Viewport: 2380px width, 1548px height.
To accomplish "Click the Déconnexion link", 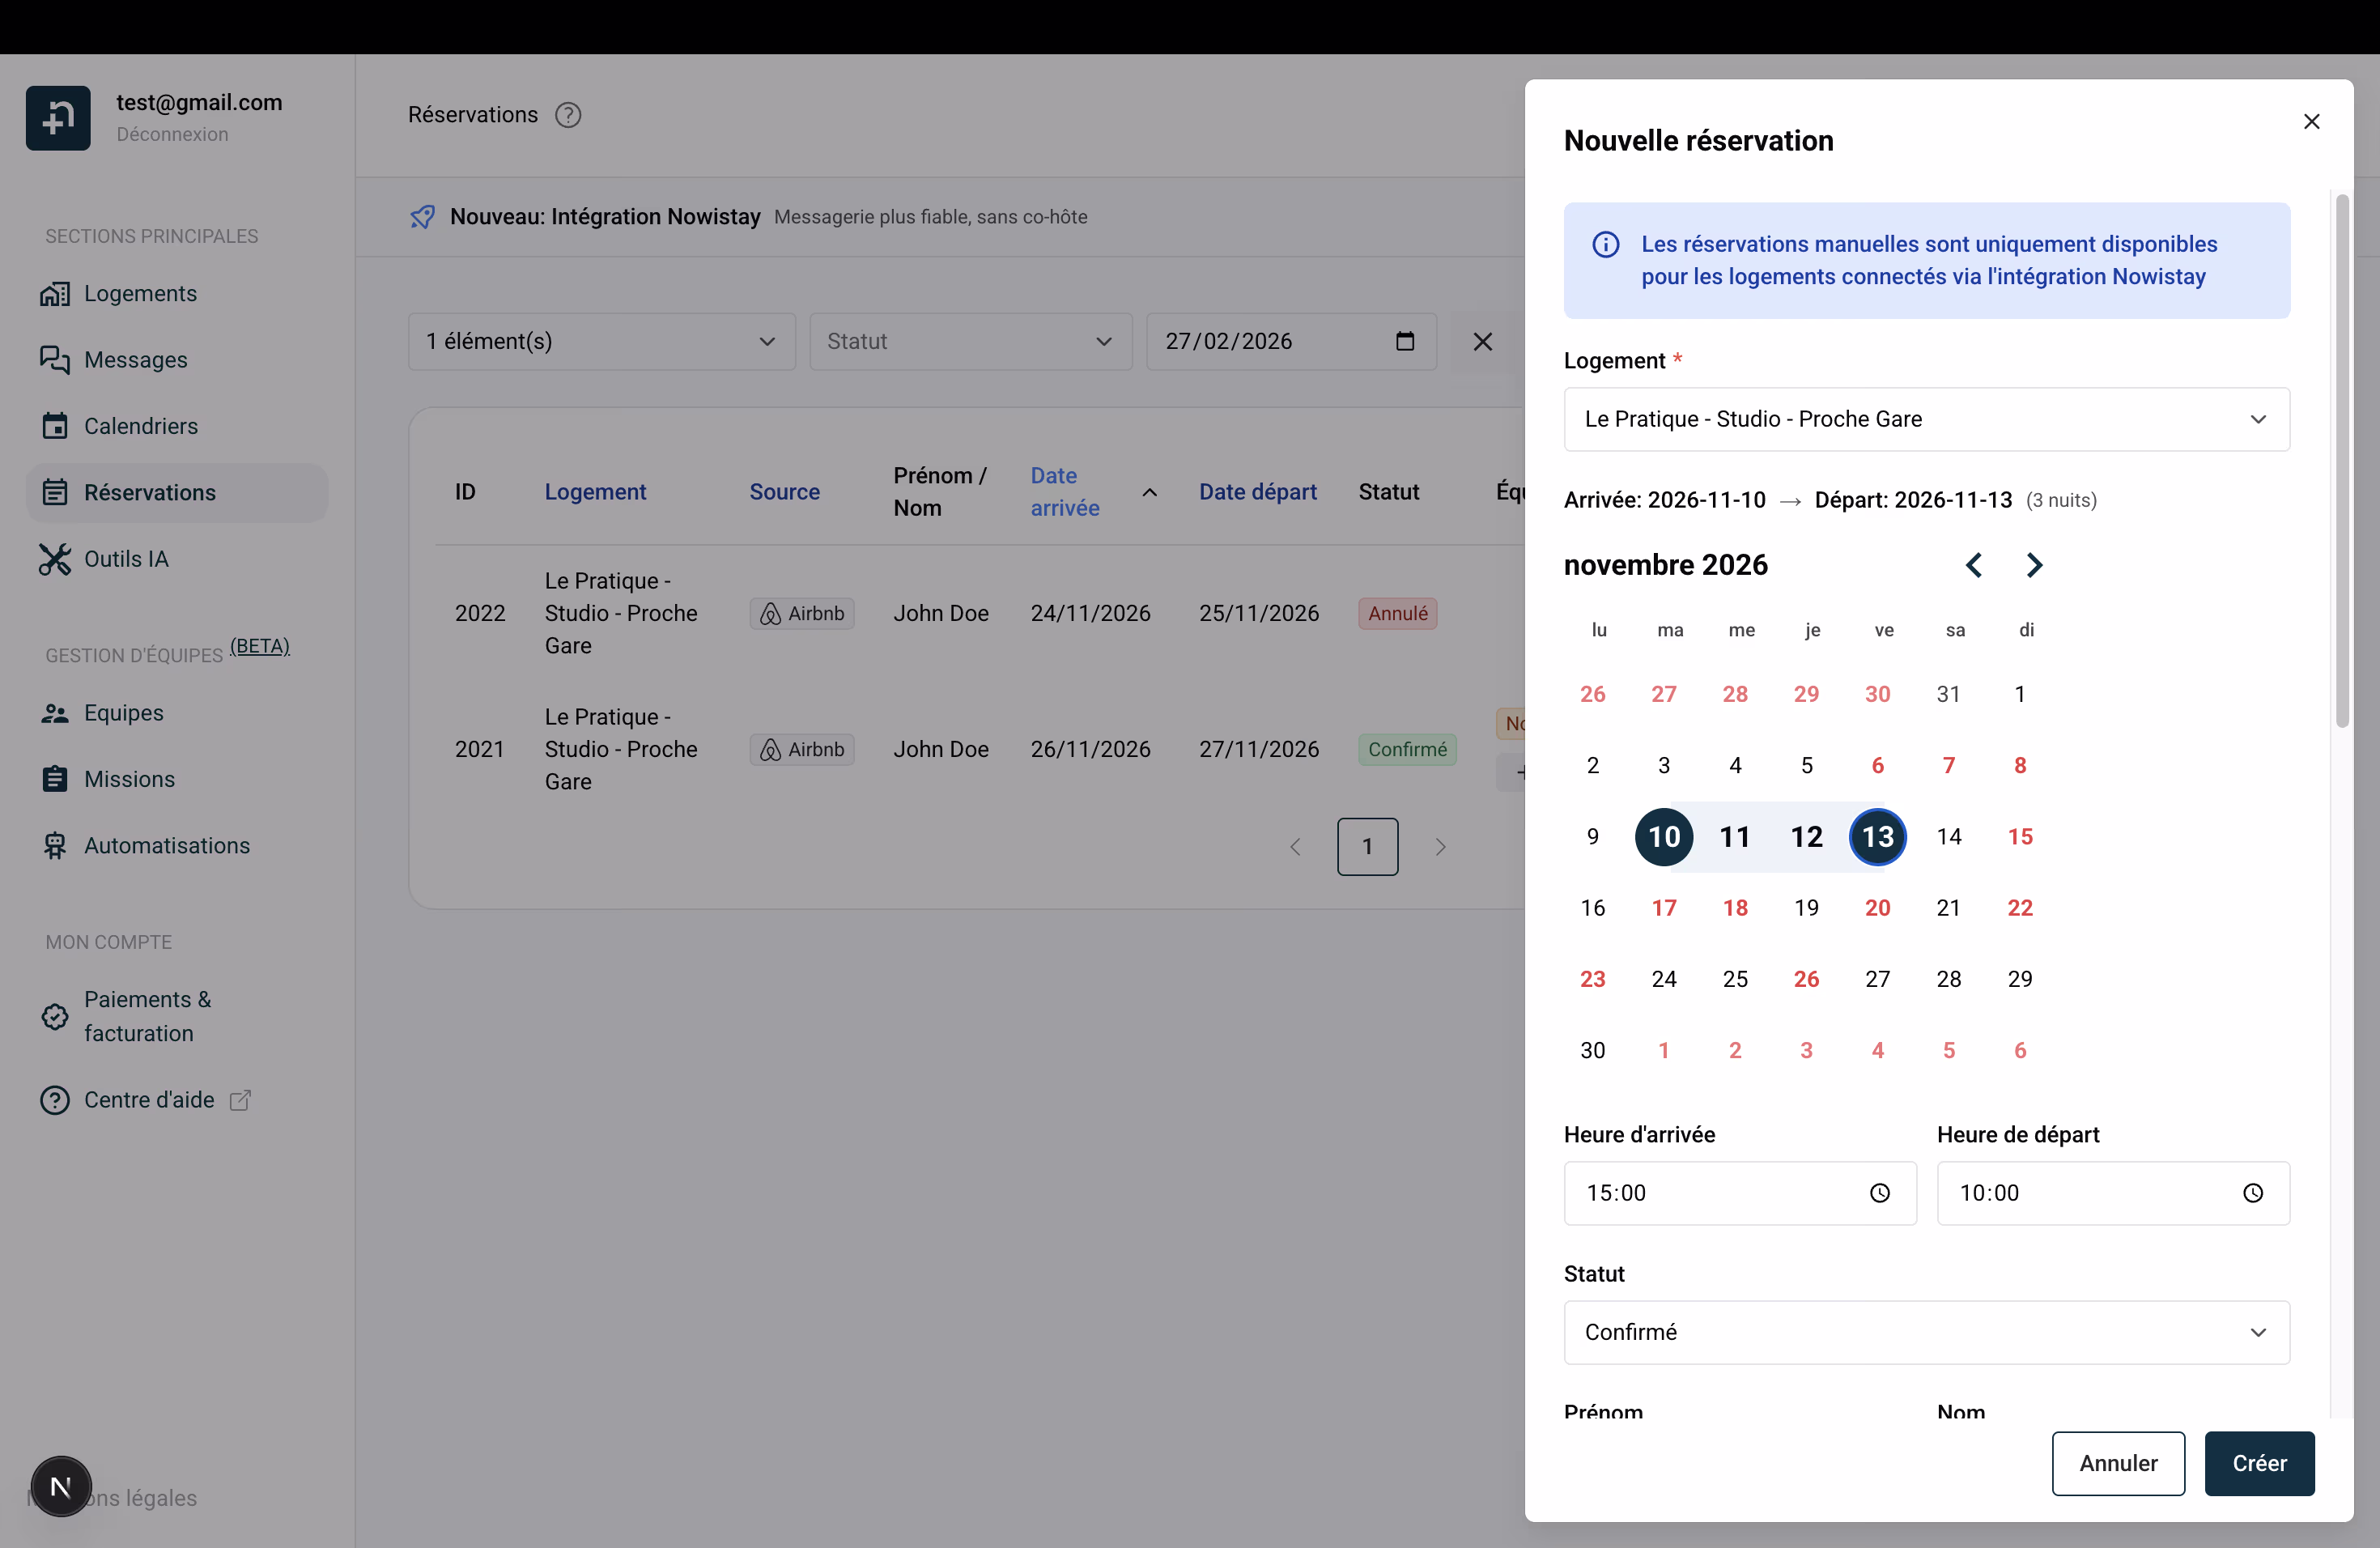I will click(172, 134).
